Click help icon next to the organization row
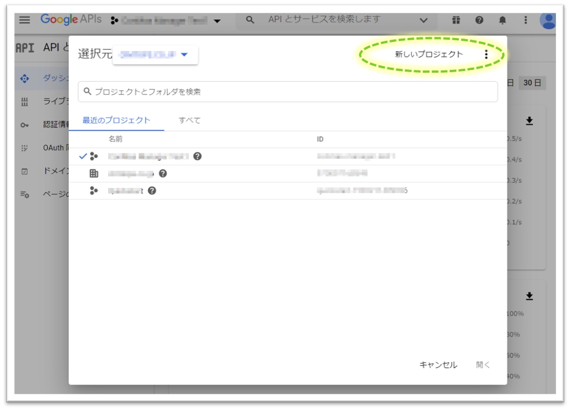Viewport: 570px width, 410px height. [x=163, y=174]
